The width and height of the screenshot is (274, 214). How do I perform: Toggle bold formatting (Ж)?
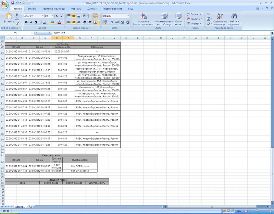pyautogui.click(x=26, y=22)
